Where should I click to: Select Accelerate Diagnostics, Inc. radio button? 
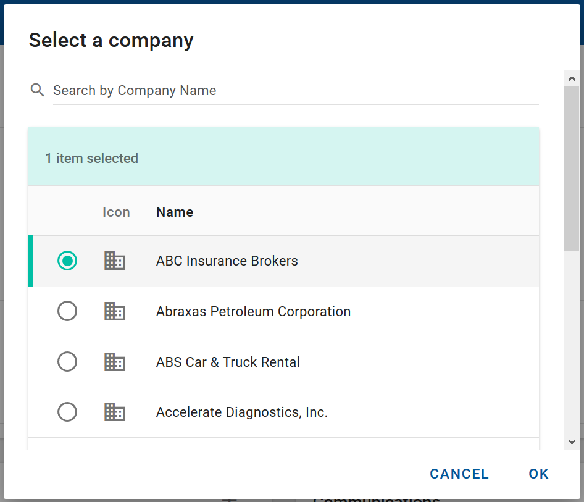pyautogui.click(x=67, y=412)
